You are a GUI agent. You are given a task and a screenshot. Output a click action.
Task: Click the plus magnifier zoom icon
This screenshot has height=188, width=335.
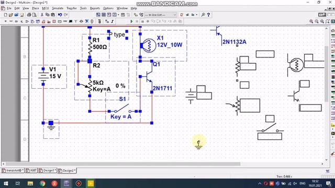click(x=311, y=21)
